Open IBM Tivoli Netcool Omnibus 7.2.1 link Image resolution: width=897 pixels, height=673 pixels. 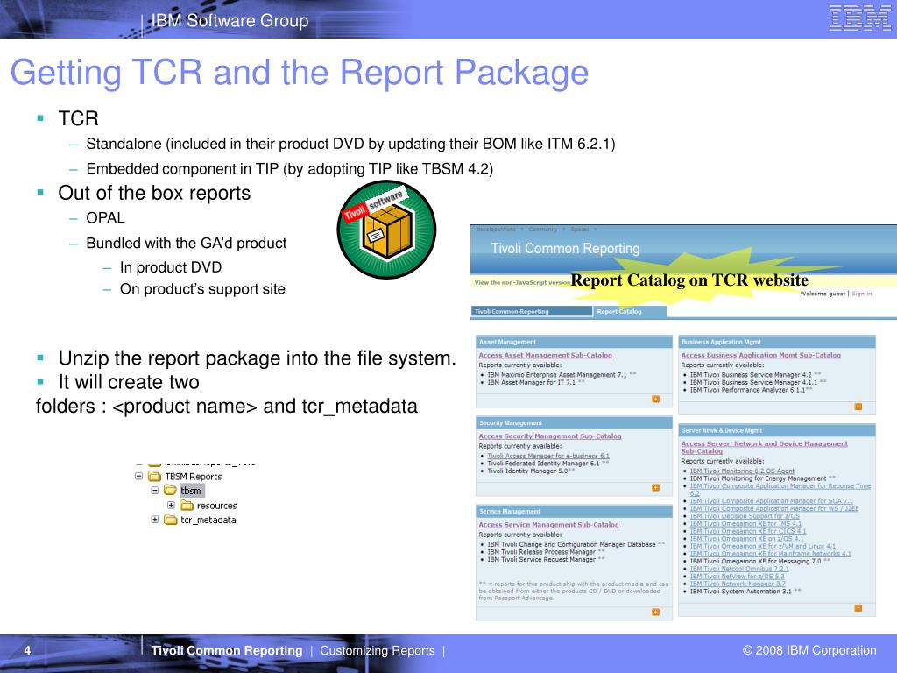[739, 569]
